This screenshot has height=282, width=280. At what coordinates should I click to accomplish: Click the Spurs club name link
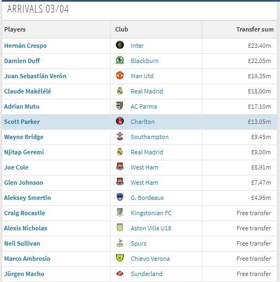point(139,243)
